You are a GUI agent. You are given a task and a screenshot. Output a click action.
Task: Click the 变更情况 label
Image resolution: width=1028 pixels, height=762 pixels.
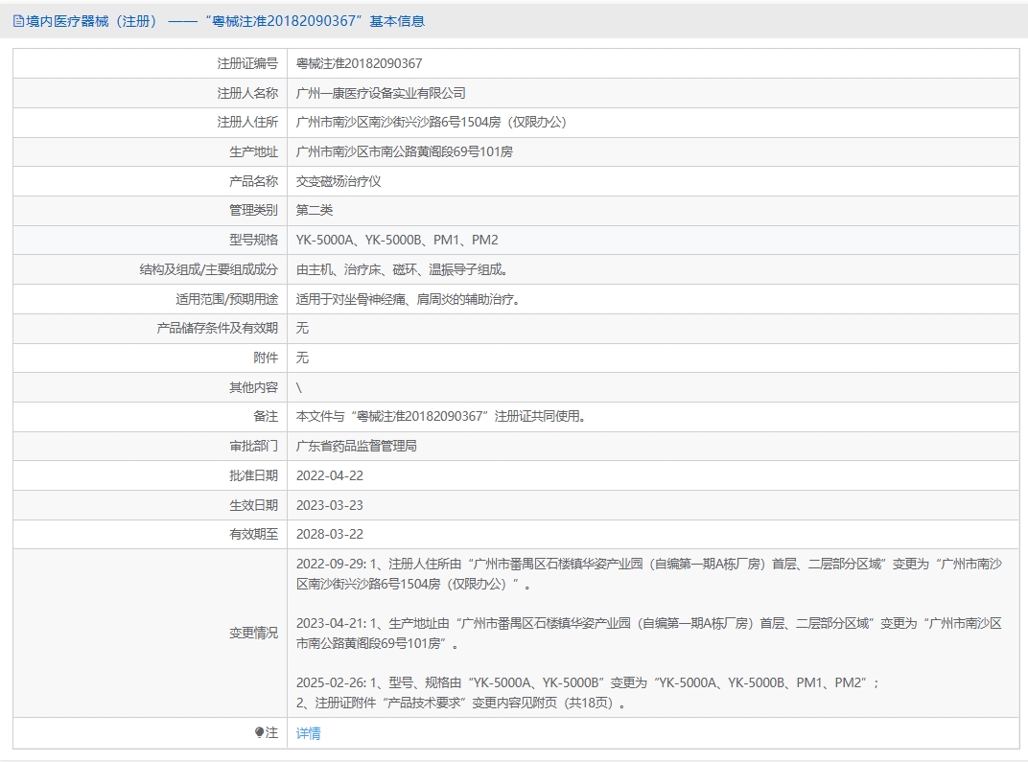pos(254,634)
